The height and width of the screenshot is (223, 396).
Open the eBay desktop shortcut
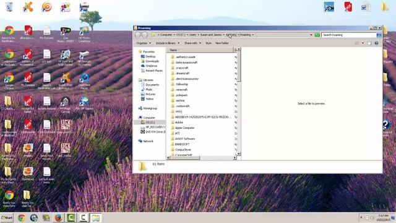[x=66, y=7]
